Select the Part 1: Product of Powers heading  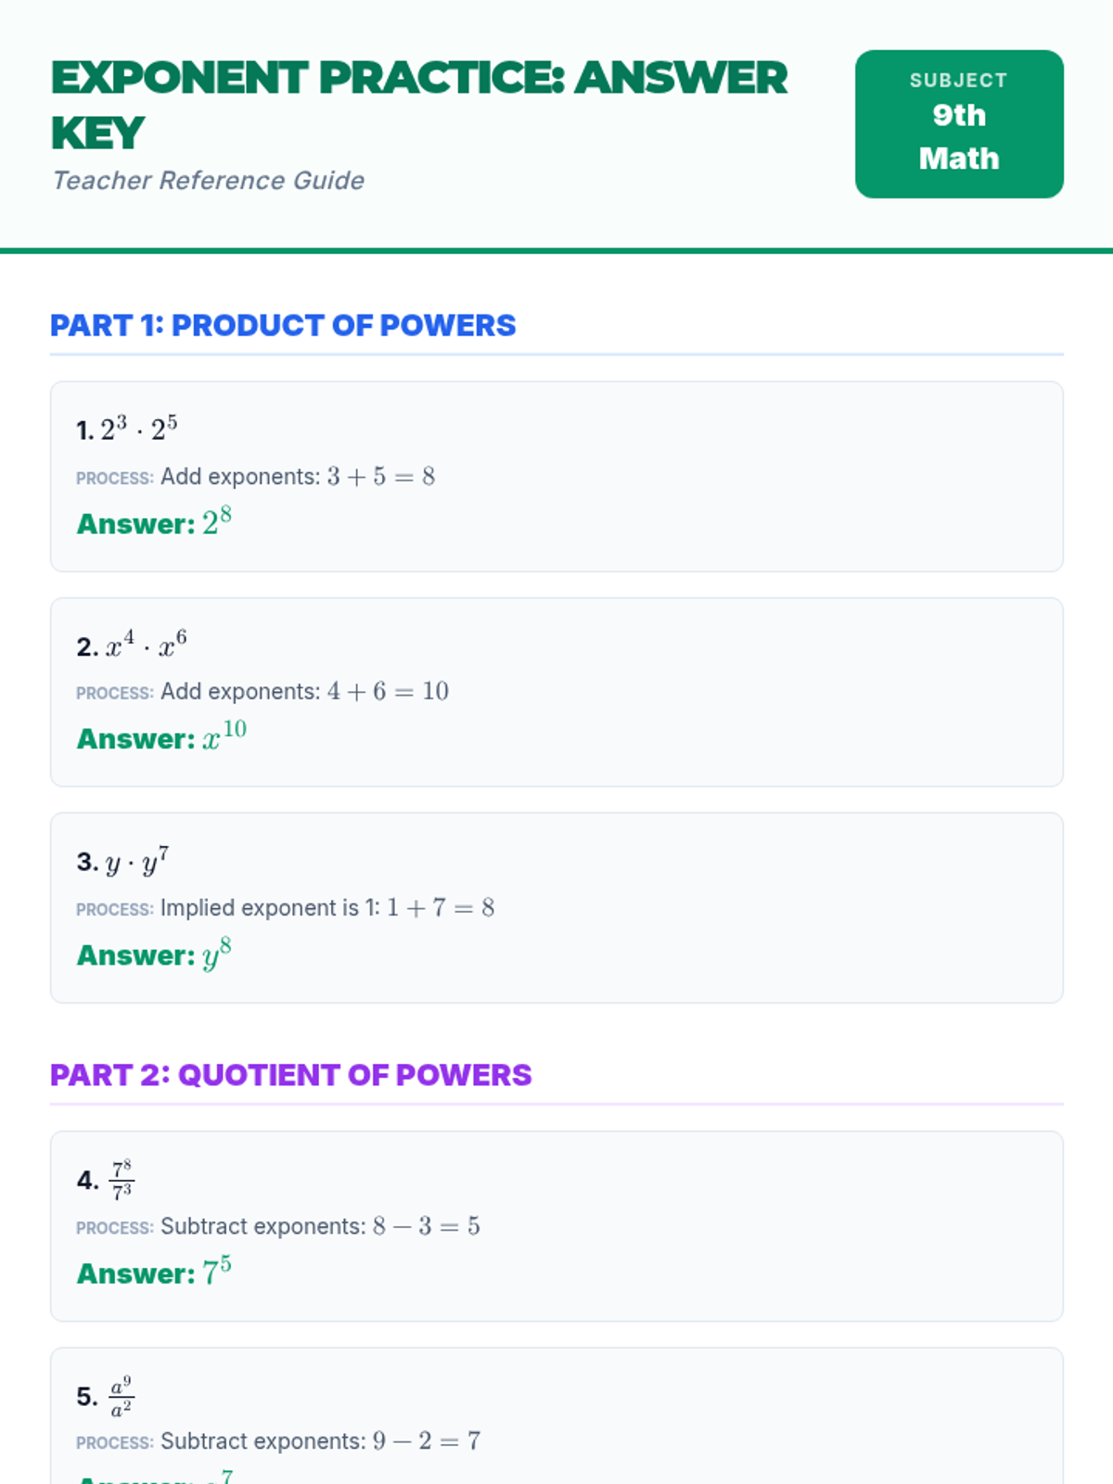(283, 326)
